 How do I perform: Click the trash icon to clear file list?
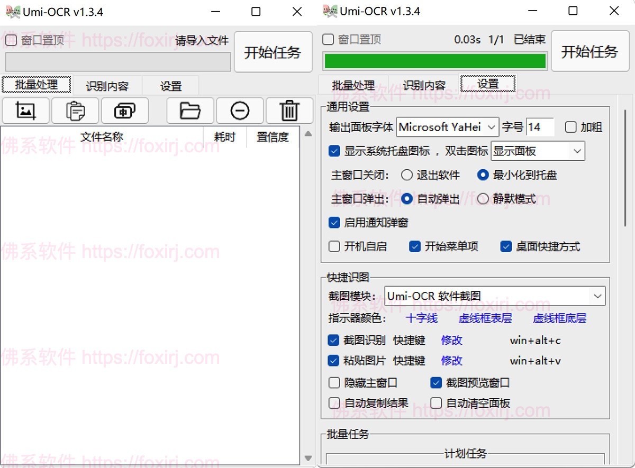289,111
